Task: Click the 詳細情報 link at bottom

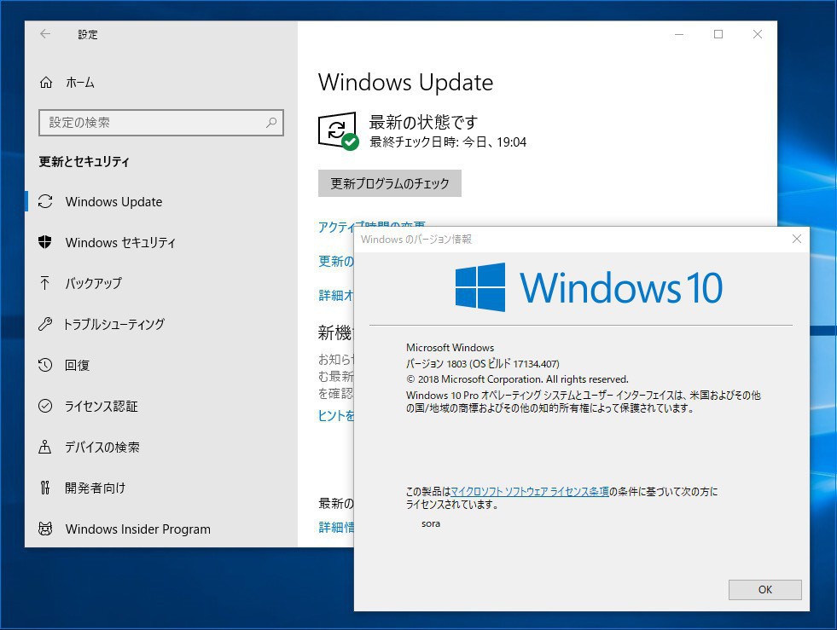Action: point(336,527)
